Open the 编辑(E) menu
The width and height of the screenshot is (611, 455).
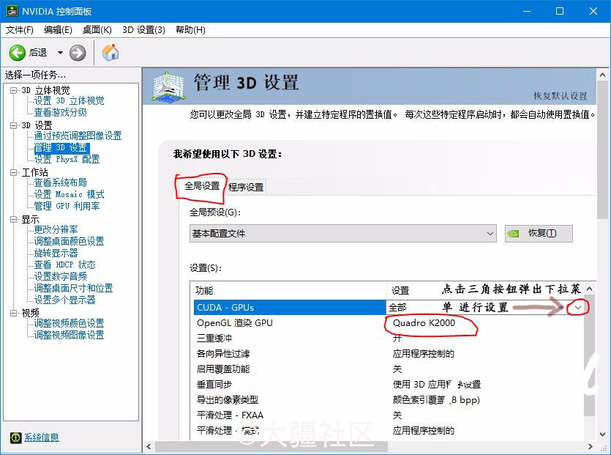[58, 30]
